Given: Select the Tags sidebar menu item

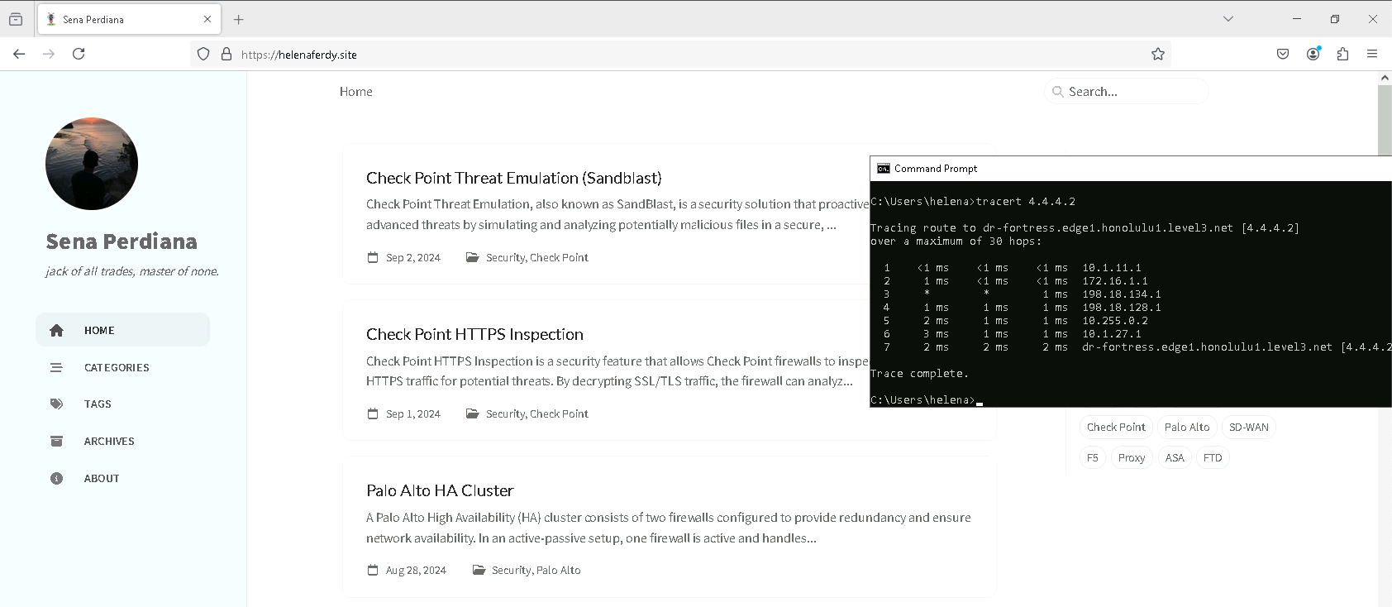Looking at the screenshot, I should 98,404.
